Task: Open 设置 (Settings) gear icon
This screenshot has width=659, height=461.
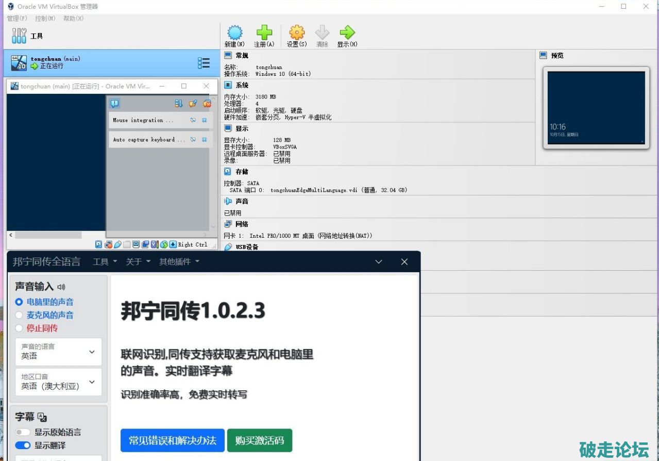Action: [x=296, y=33]
